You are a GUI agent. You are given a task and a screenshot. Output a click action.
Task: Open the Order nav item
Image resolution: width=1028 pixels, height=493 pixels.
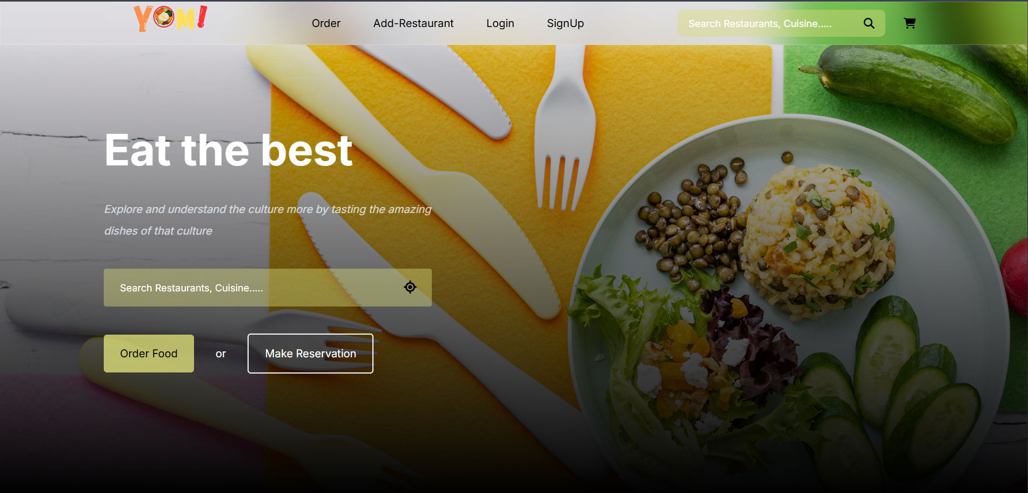326,23
